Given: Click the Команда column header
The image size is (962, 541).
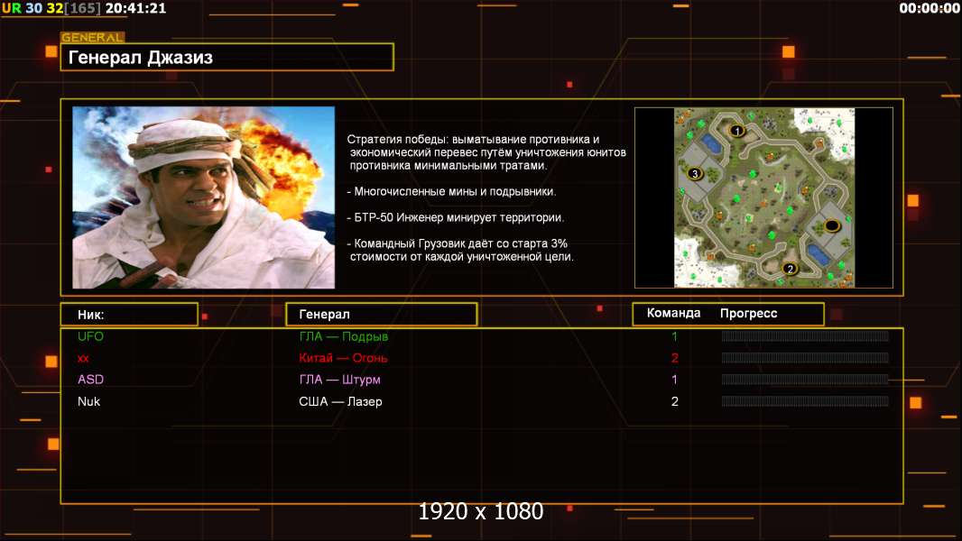Looking at the screenshot, I should (673, 313).
